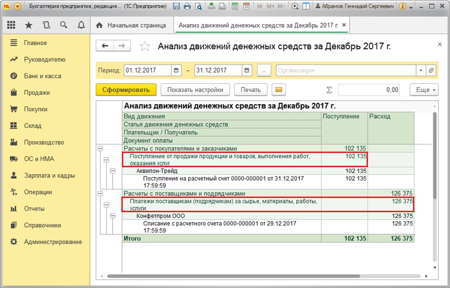450x288 pixels.
Task: Open calendar picker for end date 31.12.2017
Action: tap(247, 70)
